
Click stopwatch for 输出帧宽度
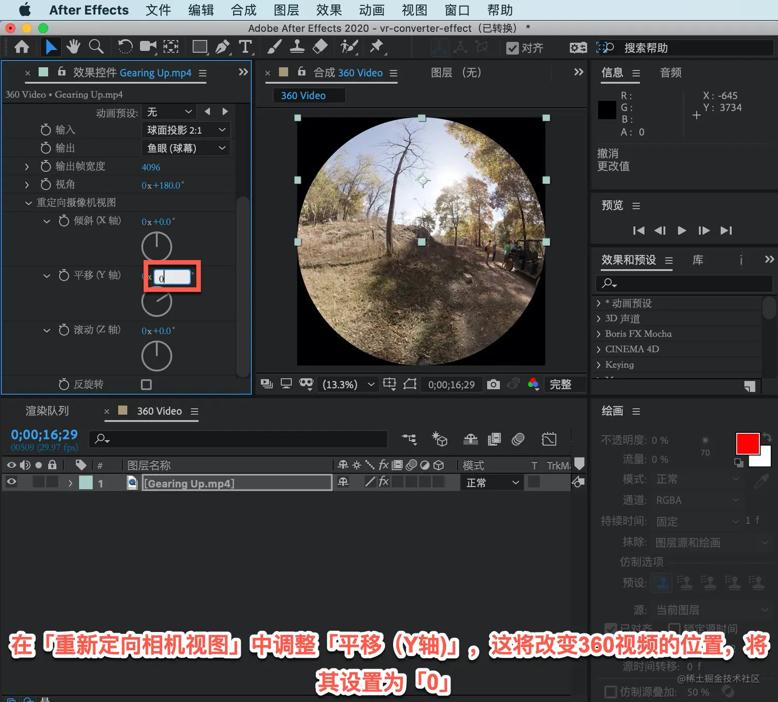click(x=46, y=166)
